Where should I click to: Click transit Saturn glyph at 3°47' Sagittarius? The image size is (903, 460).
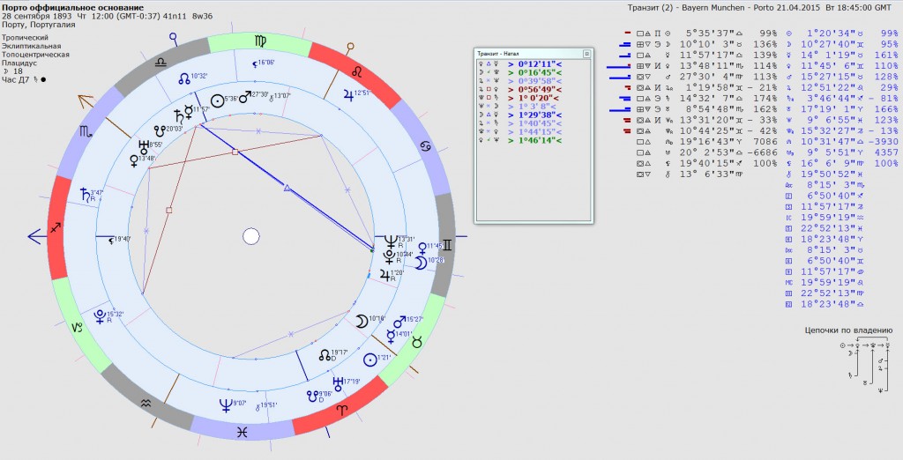click(86, 195)
